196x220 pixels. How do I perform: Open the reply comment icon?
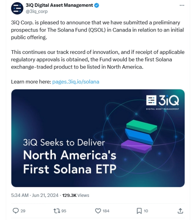point(16,211)
